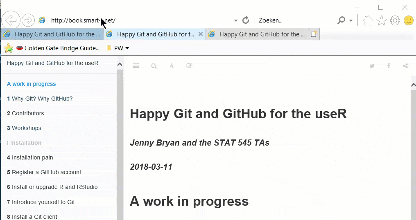Open '8 Install a Git client' chapter
The width and height of the screenshot is (416, 220).
coord(32,217)
